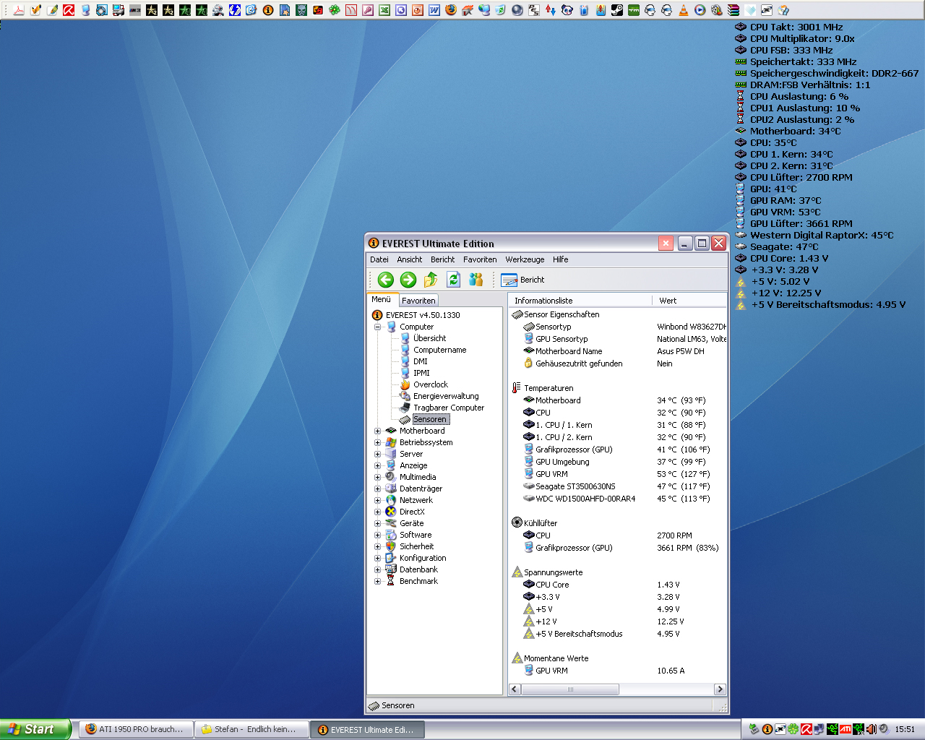Click the up-one-level folder arrow icon

pos(431,280)
